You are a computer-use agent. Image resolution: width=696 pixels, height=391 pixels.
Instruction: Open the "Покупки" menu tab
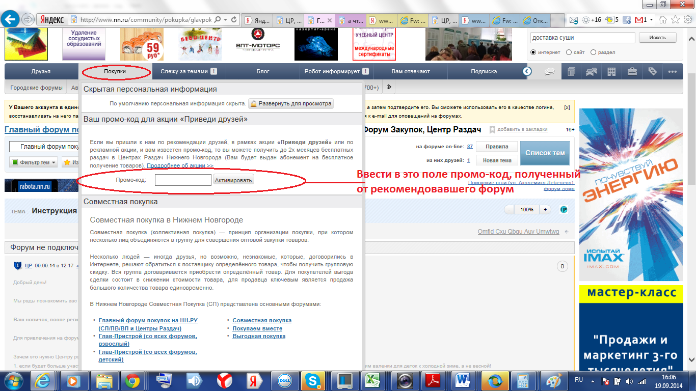point(115,72)
